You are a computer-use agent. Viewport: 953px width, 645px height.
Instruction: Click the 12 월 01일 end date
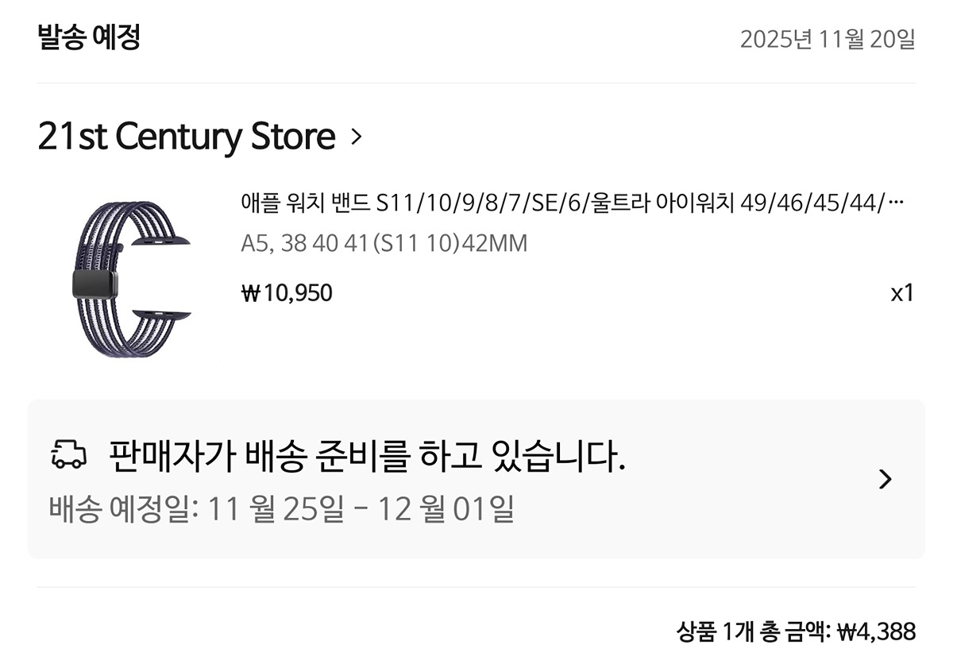[x=446, y=508]
